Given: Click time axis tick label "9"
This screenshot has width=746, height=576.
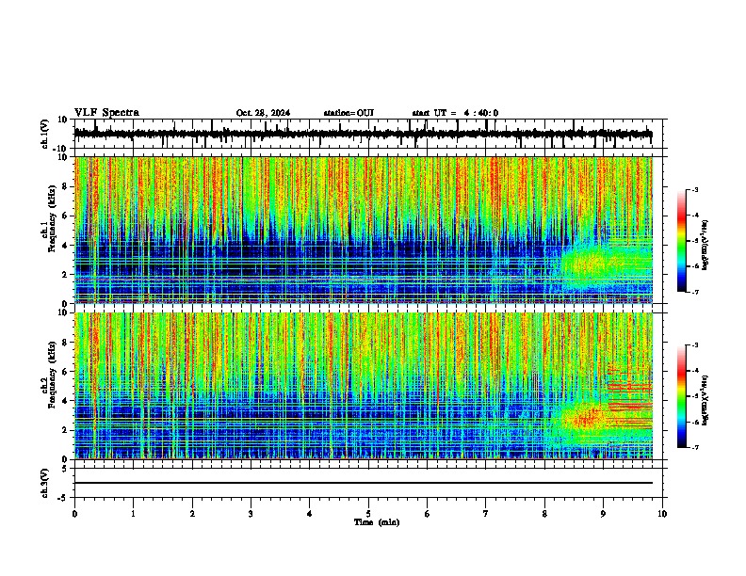Looking at the screenshot, I should coord(603,514).
